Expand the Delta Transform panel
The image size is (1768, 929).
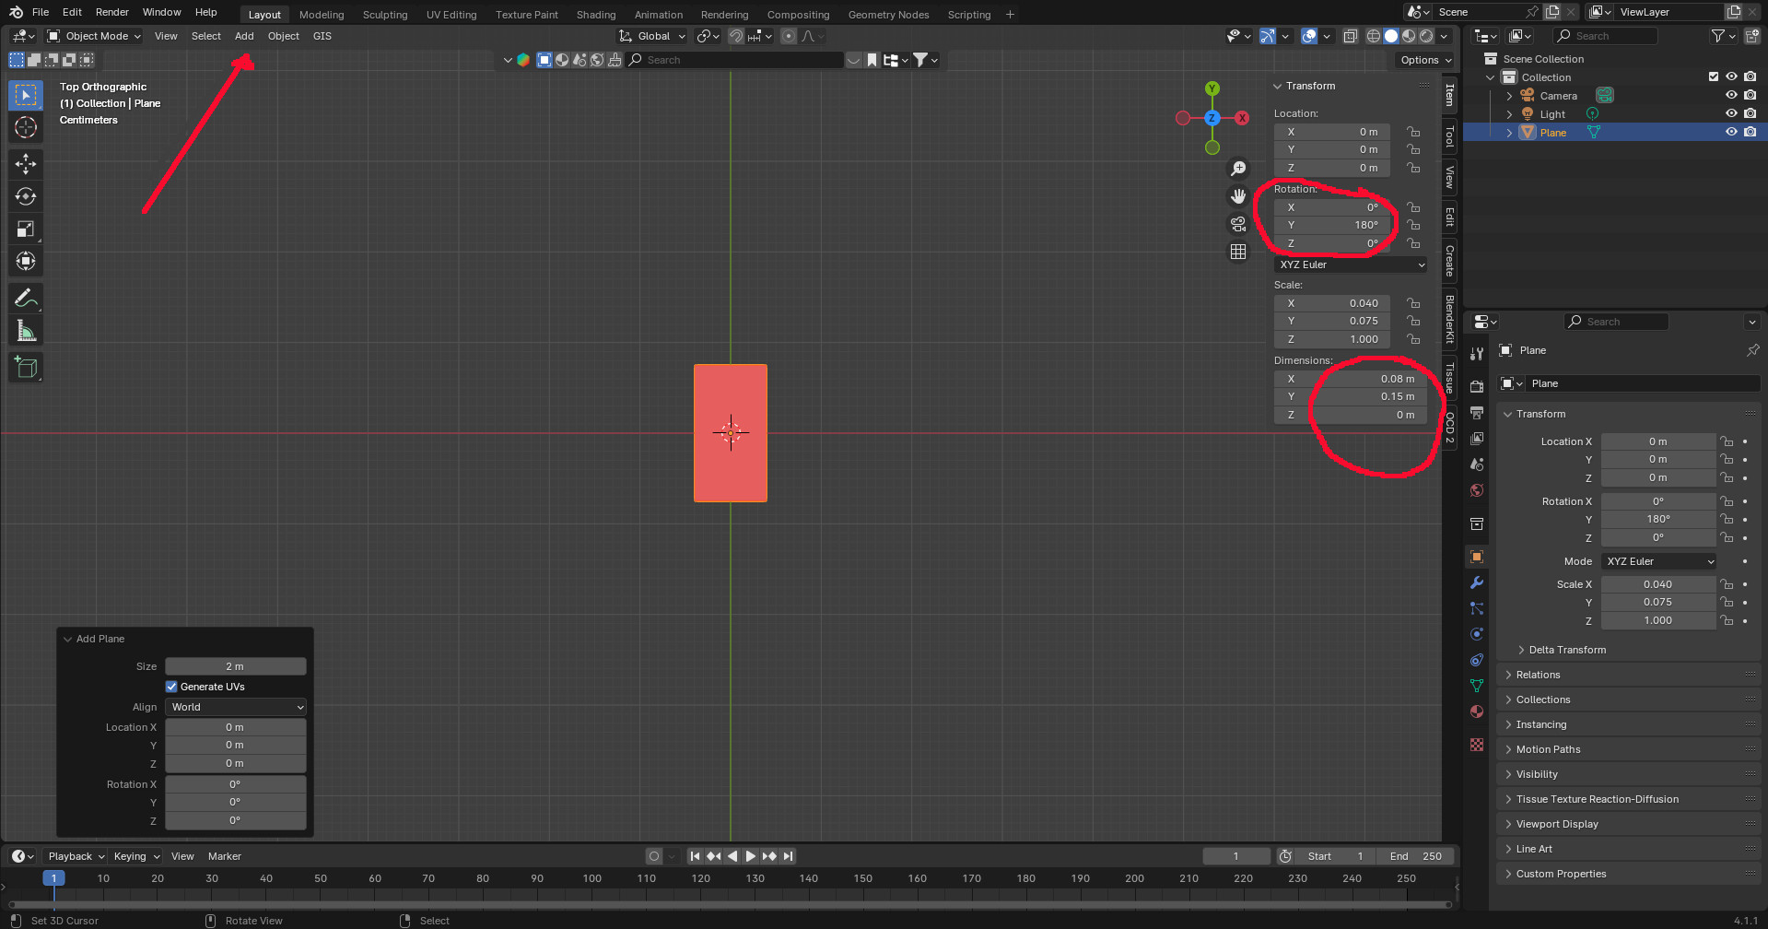[x=1566, y=650]
